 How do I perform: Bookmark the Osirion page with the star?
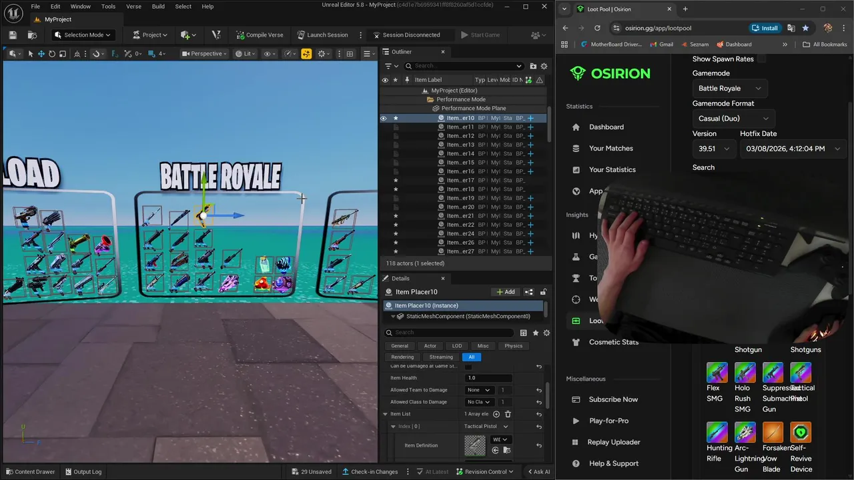tap(805, 28)
